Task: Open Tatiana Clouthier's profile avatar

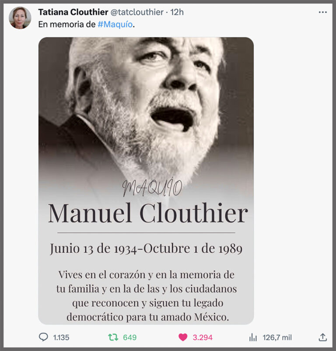Action: [20, 18]
